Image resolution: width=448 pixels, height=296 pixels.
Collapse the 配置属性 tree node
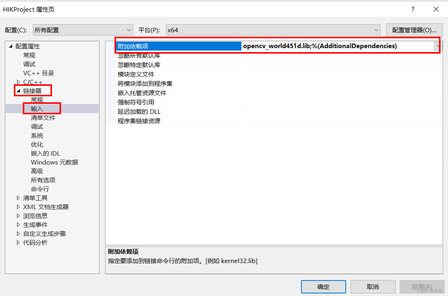(11, 46)
